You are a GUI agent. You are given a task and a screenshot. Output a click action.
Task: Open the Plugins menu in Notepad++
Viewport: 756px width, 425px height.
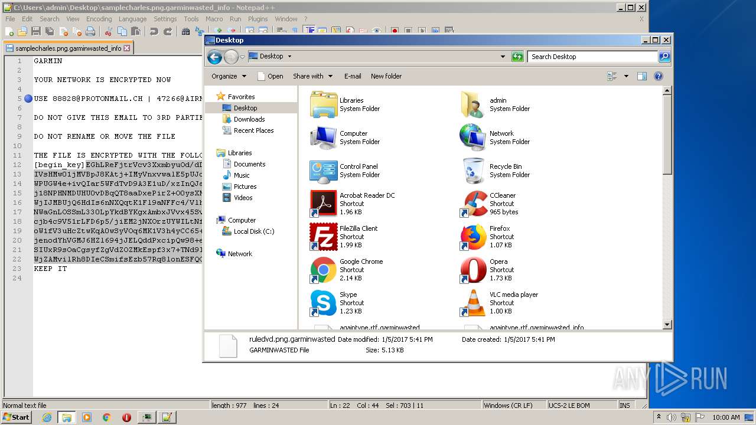(258, 19)
